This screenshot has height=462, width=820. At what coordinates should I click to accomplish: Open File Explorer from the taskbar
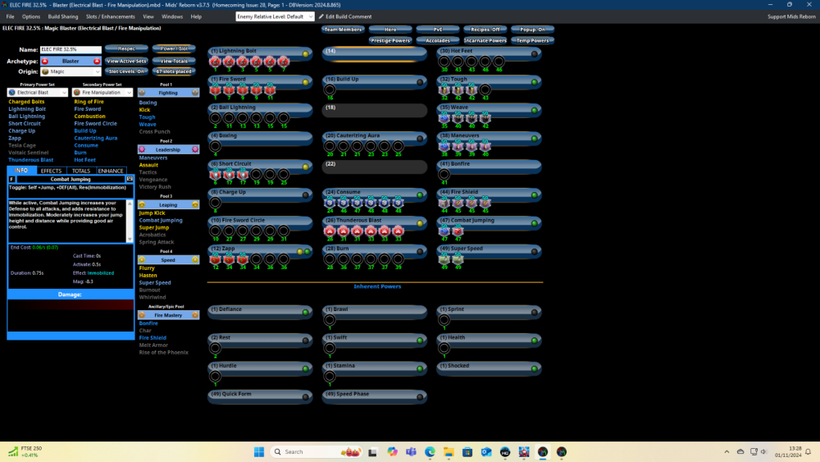449,451
